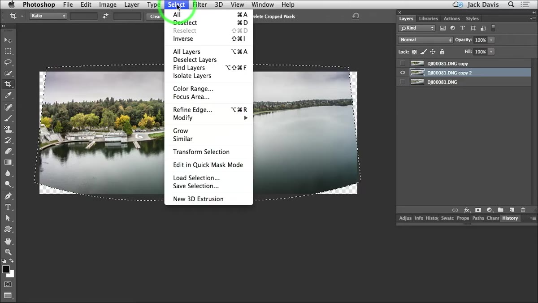This screenshot has height=303, width=538.
Task: Hide the DJI00081.DNG copy 2 layer
Action: pos(402,73)
